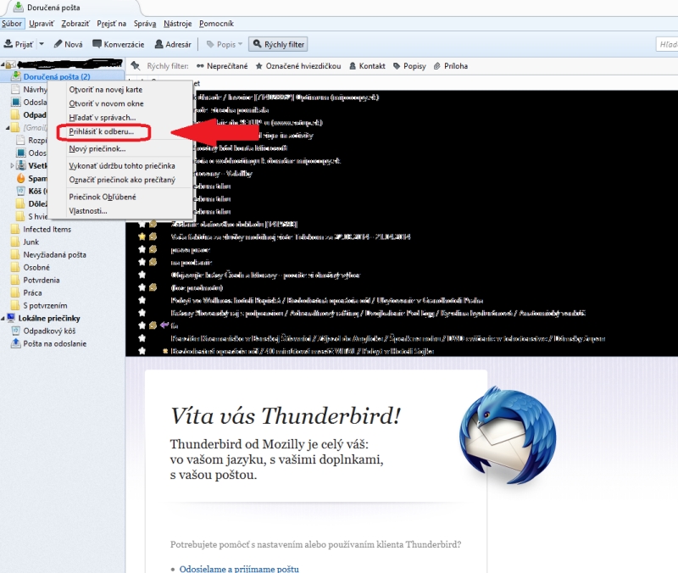Open the Pomocník menu

pos(216,24)
